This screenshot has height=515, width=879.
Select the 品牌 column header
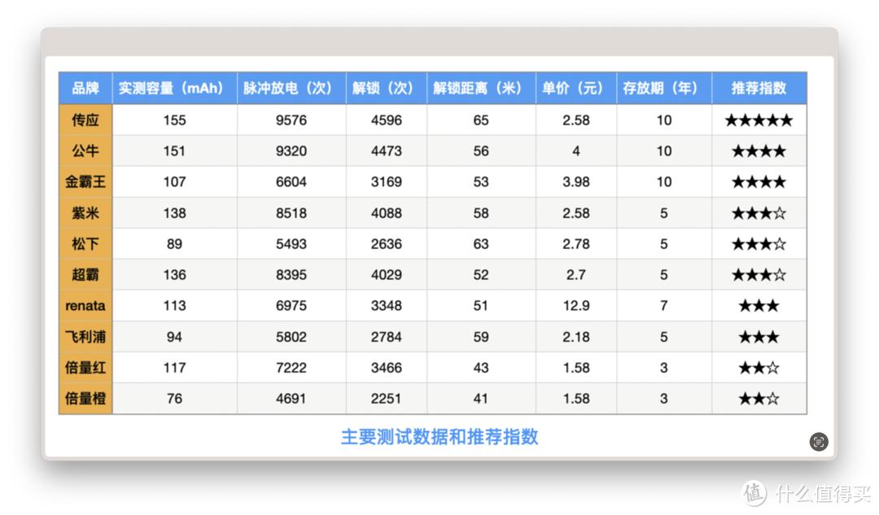click(85, 88)
